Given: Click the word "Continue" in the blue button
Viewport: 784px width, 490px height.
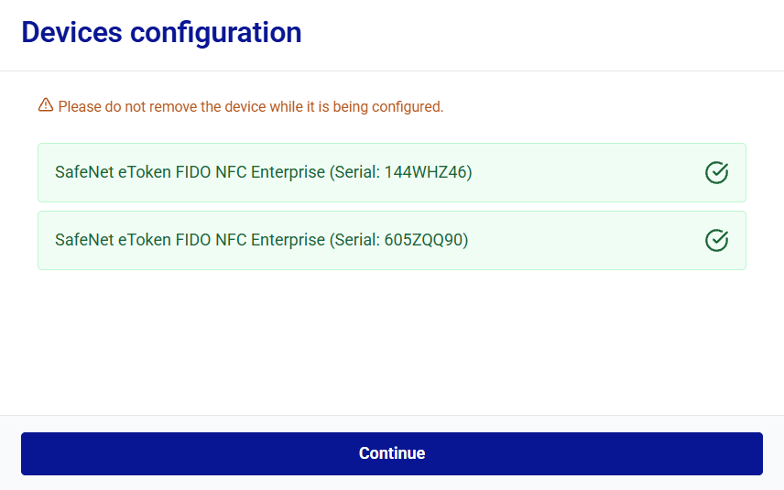Looking at the screenshot, I should [392, 453].
